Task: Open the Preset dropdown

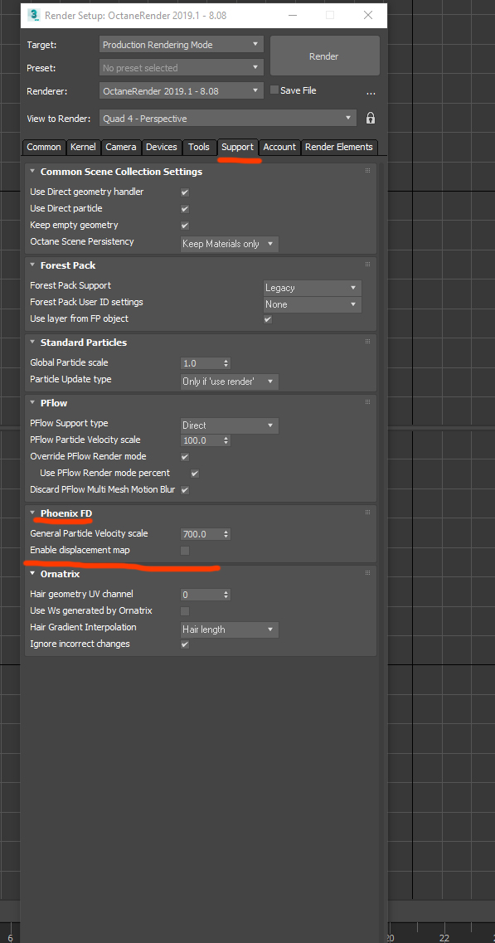Action: (x=181, y=68)
